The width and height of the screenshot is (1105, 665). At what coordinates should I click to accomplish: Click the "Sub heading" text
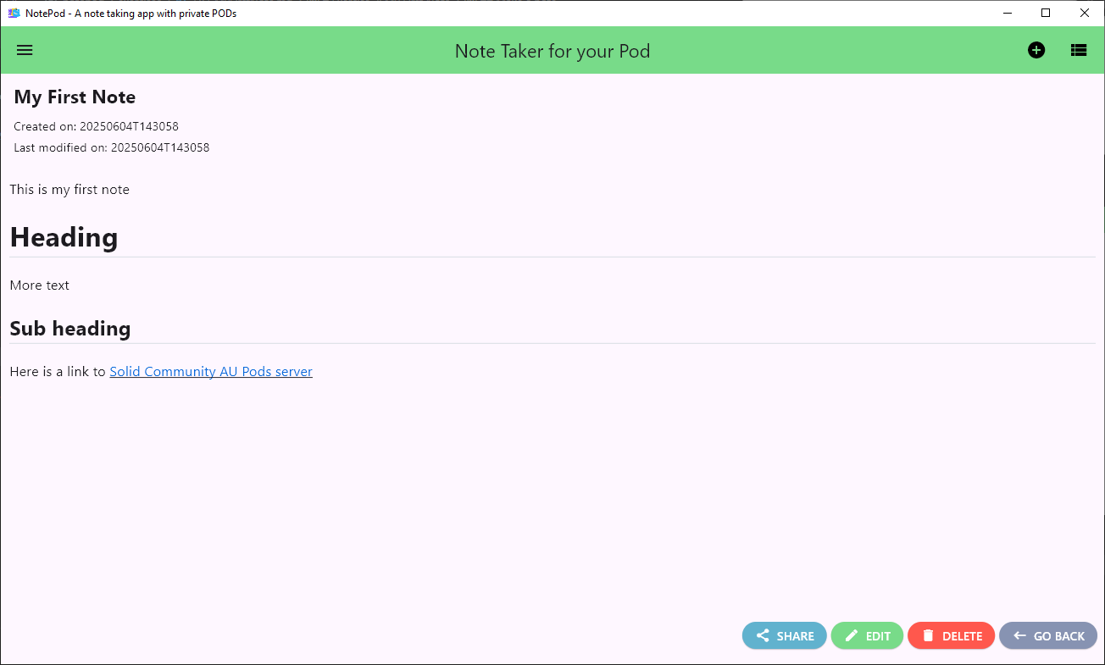70,329
